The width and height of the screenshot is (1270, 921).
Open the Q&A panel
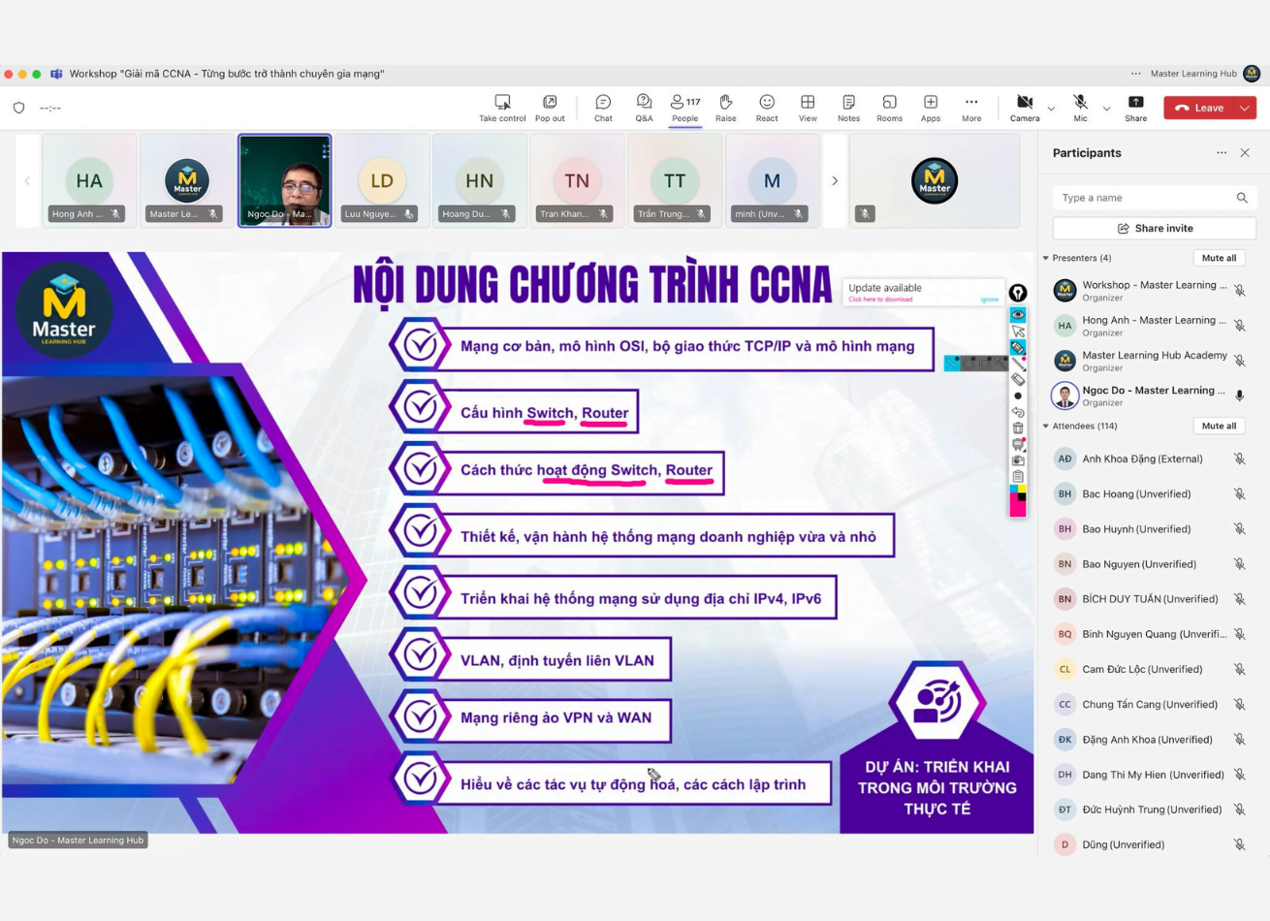tap(644, 108)
